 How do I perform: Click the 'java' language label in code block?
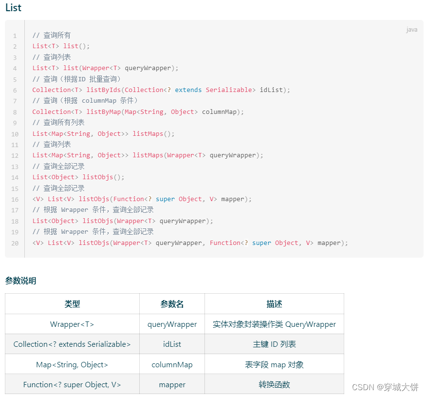tap(411, 30)
